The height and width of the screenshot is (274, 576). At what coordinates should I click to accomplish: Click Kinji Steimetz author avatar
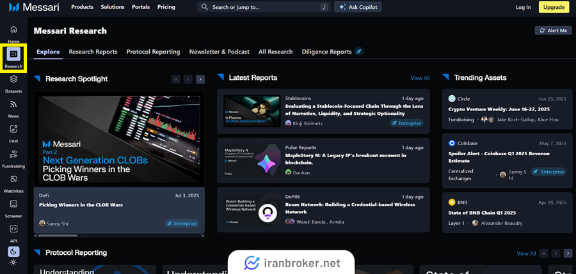point(289,123)
